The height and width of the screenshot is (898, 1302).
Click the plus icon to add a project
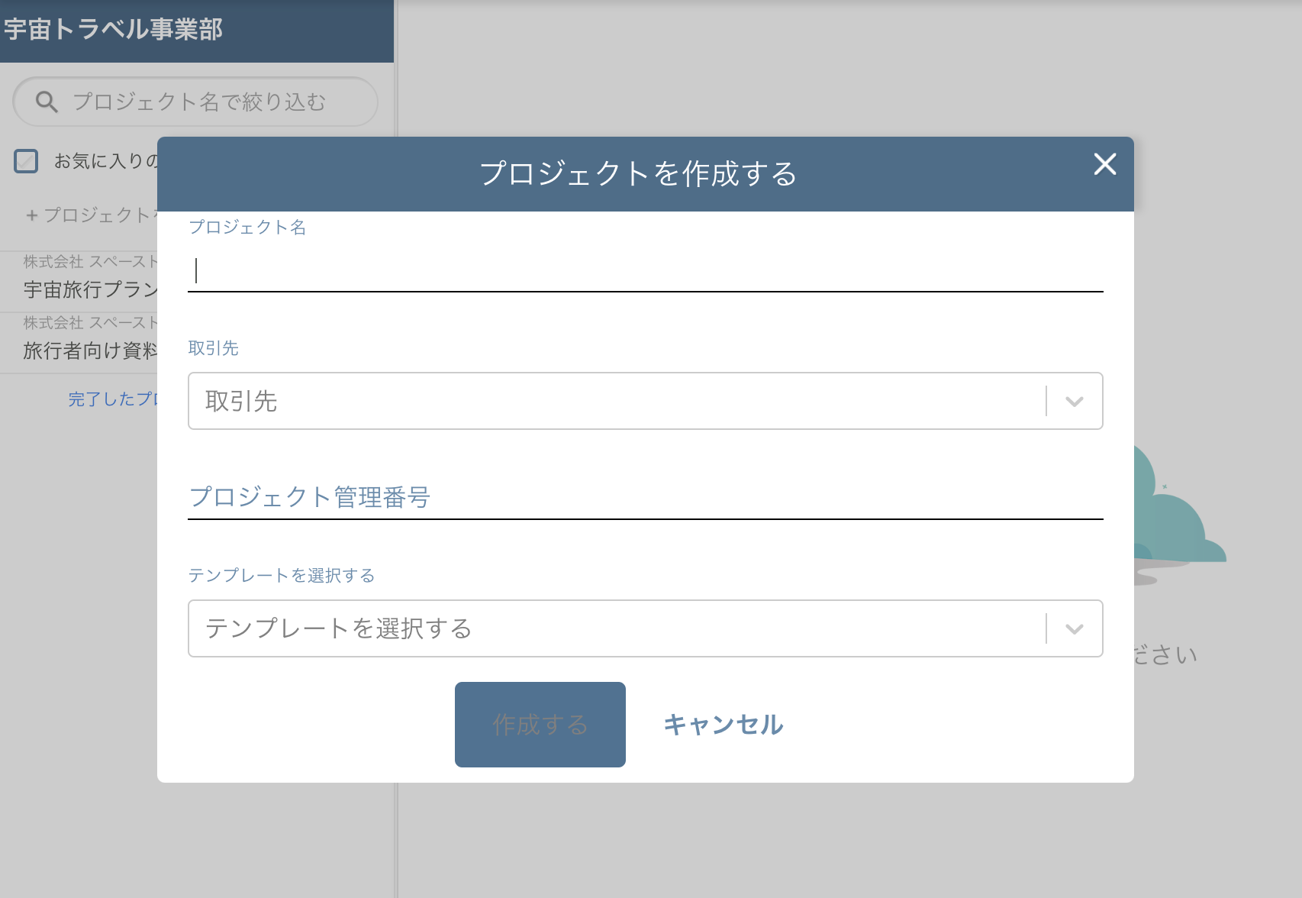click(x=31, y=215)
